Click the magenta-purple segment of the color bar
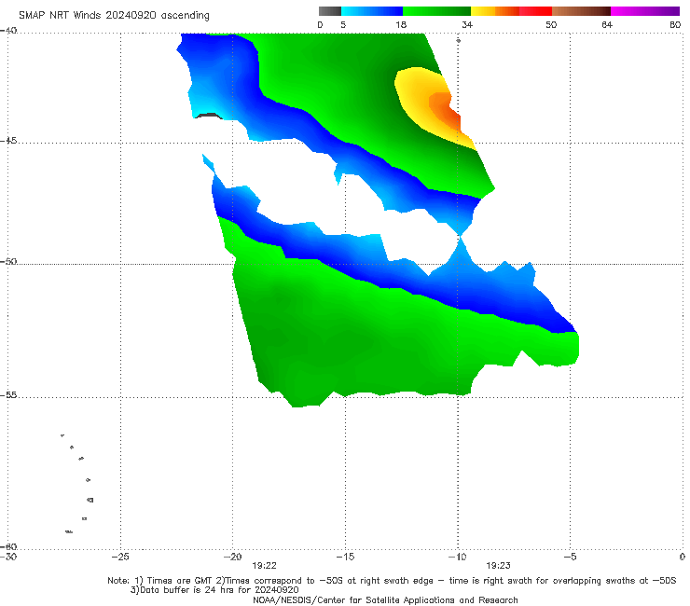Screen dimensions: 690x606 [x=645, y=11]
